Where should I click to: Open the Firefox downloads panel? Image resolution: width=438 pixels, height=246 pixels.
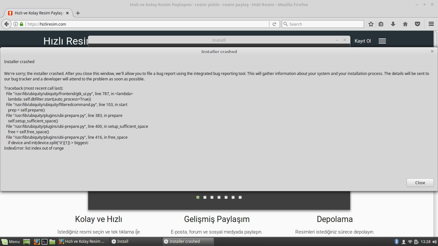coord(393,24)
